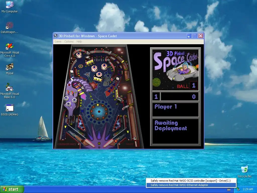
Task: Select Microsoft Visual Basic 6.0 shortcut
Action: (x=10, y=91)
